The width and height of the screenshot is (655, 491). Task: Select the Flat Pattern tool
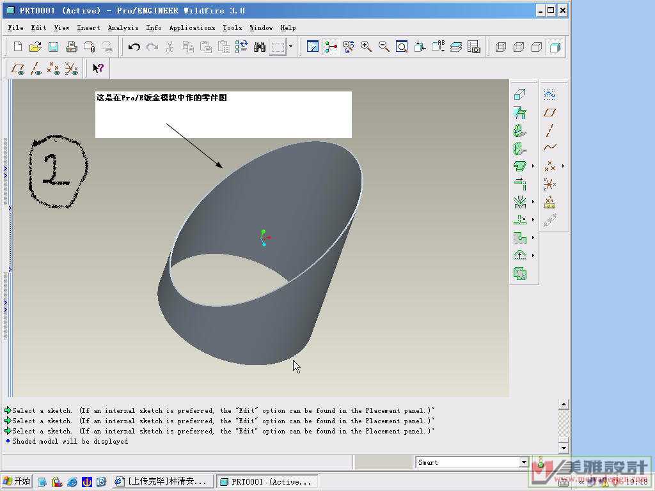[x=520, y=274]
